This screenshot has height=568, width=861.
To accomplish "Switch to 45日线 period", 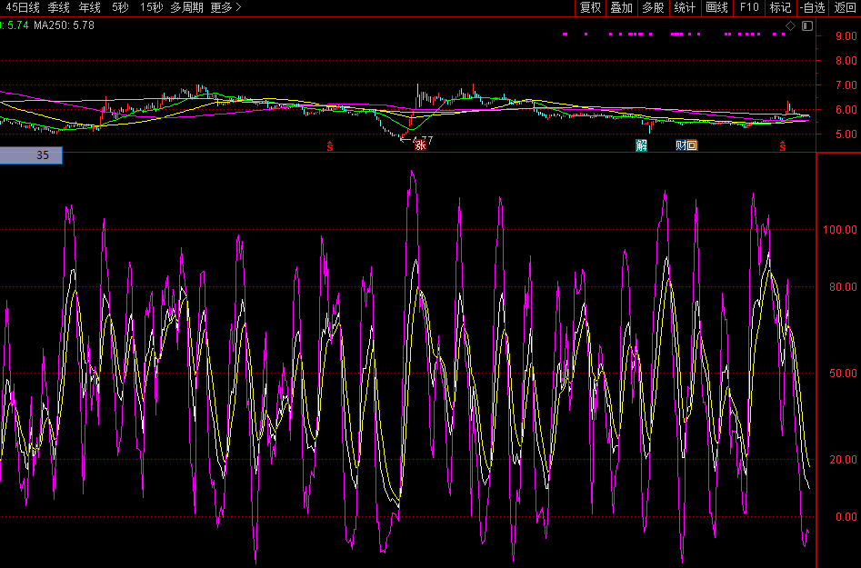I will click(23, 7).
